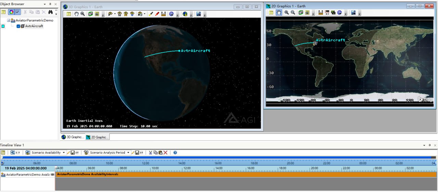Click the blue help icon in Timeline toolbar
The width and height of the screenshot is (438, 192).
[x=175, y=153]
